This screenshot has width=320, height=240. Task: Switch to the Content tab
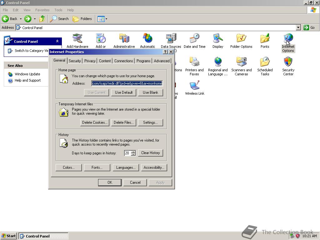coord(105,61)
